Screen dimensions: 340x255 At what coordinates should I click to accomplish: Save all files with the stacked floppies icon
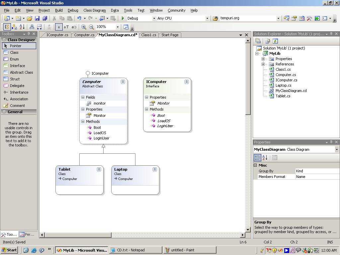pos(45,19)
